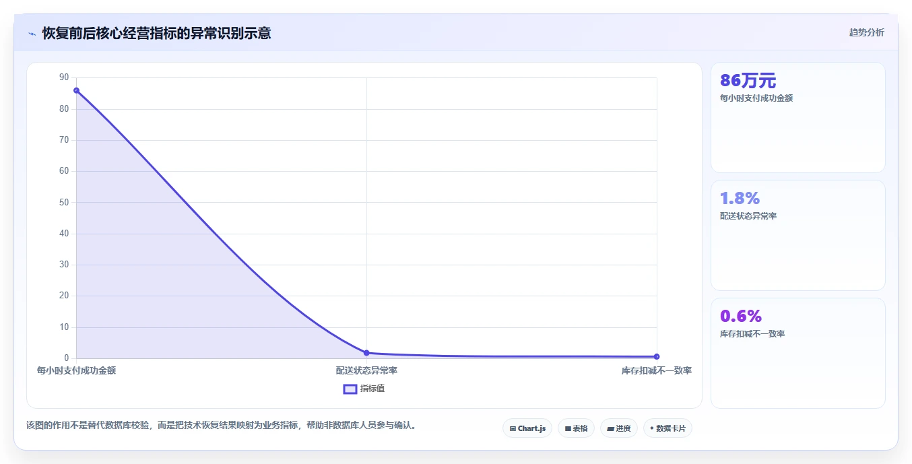Click the 1.8% value card
Screen dimensions: 912x464
(798, 235)
